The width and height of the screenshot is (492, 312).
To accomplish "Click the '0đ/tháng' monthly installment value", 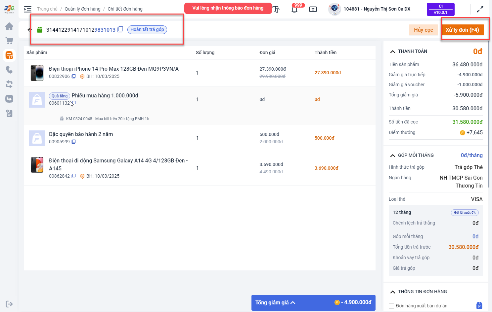I will pos(472,155).
